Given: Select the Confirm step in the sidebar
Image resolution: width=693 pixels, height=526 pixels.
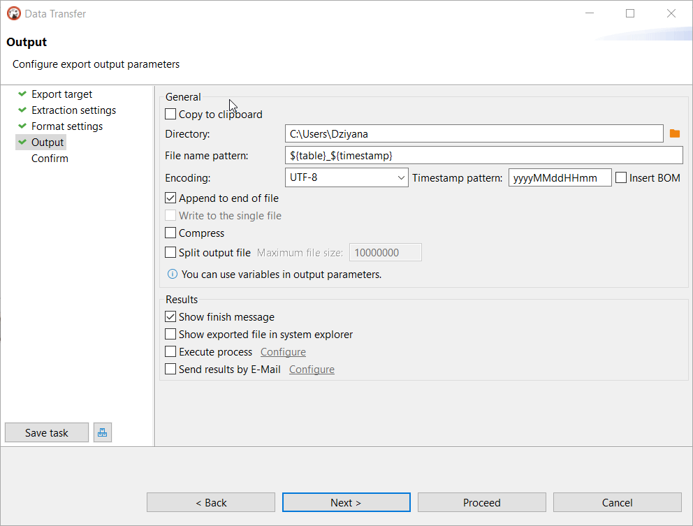Looking at the screenshot, I should tap(50, 158).
